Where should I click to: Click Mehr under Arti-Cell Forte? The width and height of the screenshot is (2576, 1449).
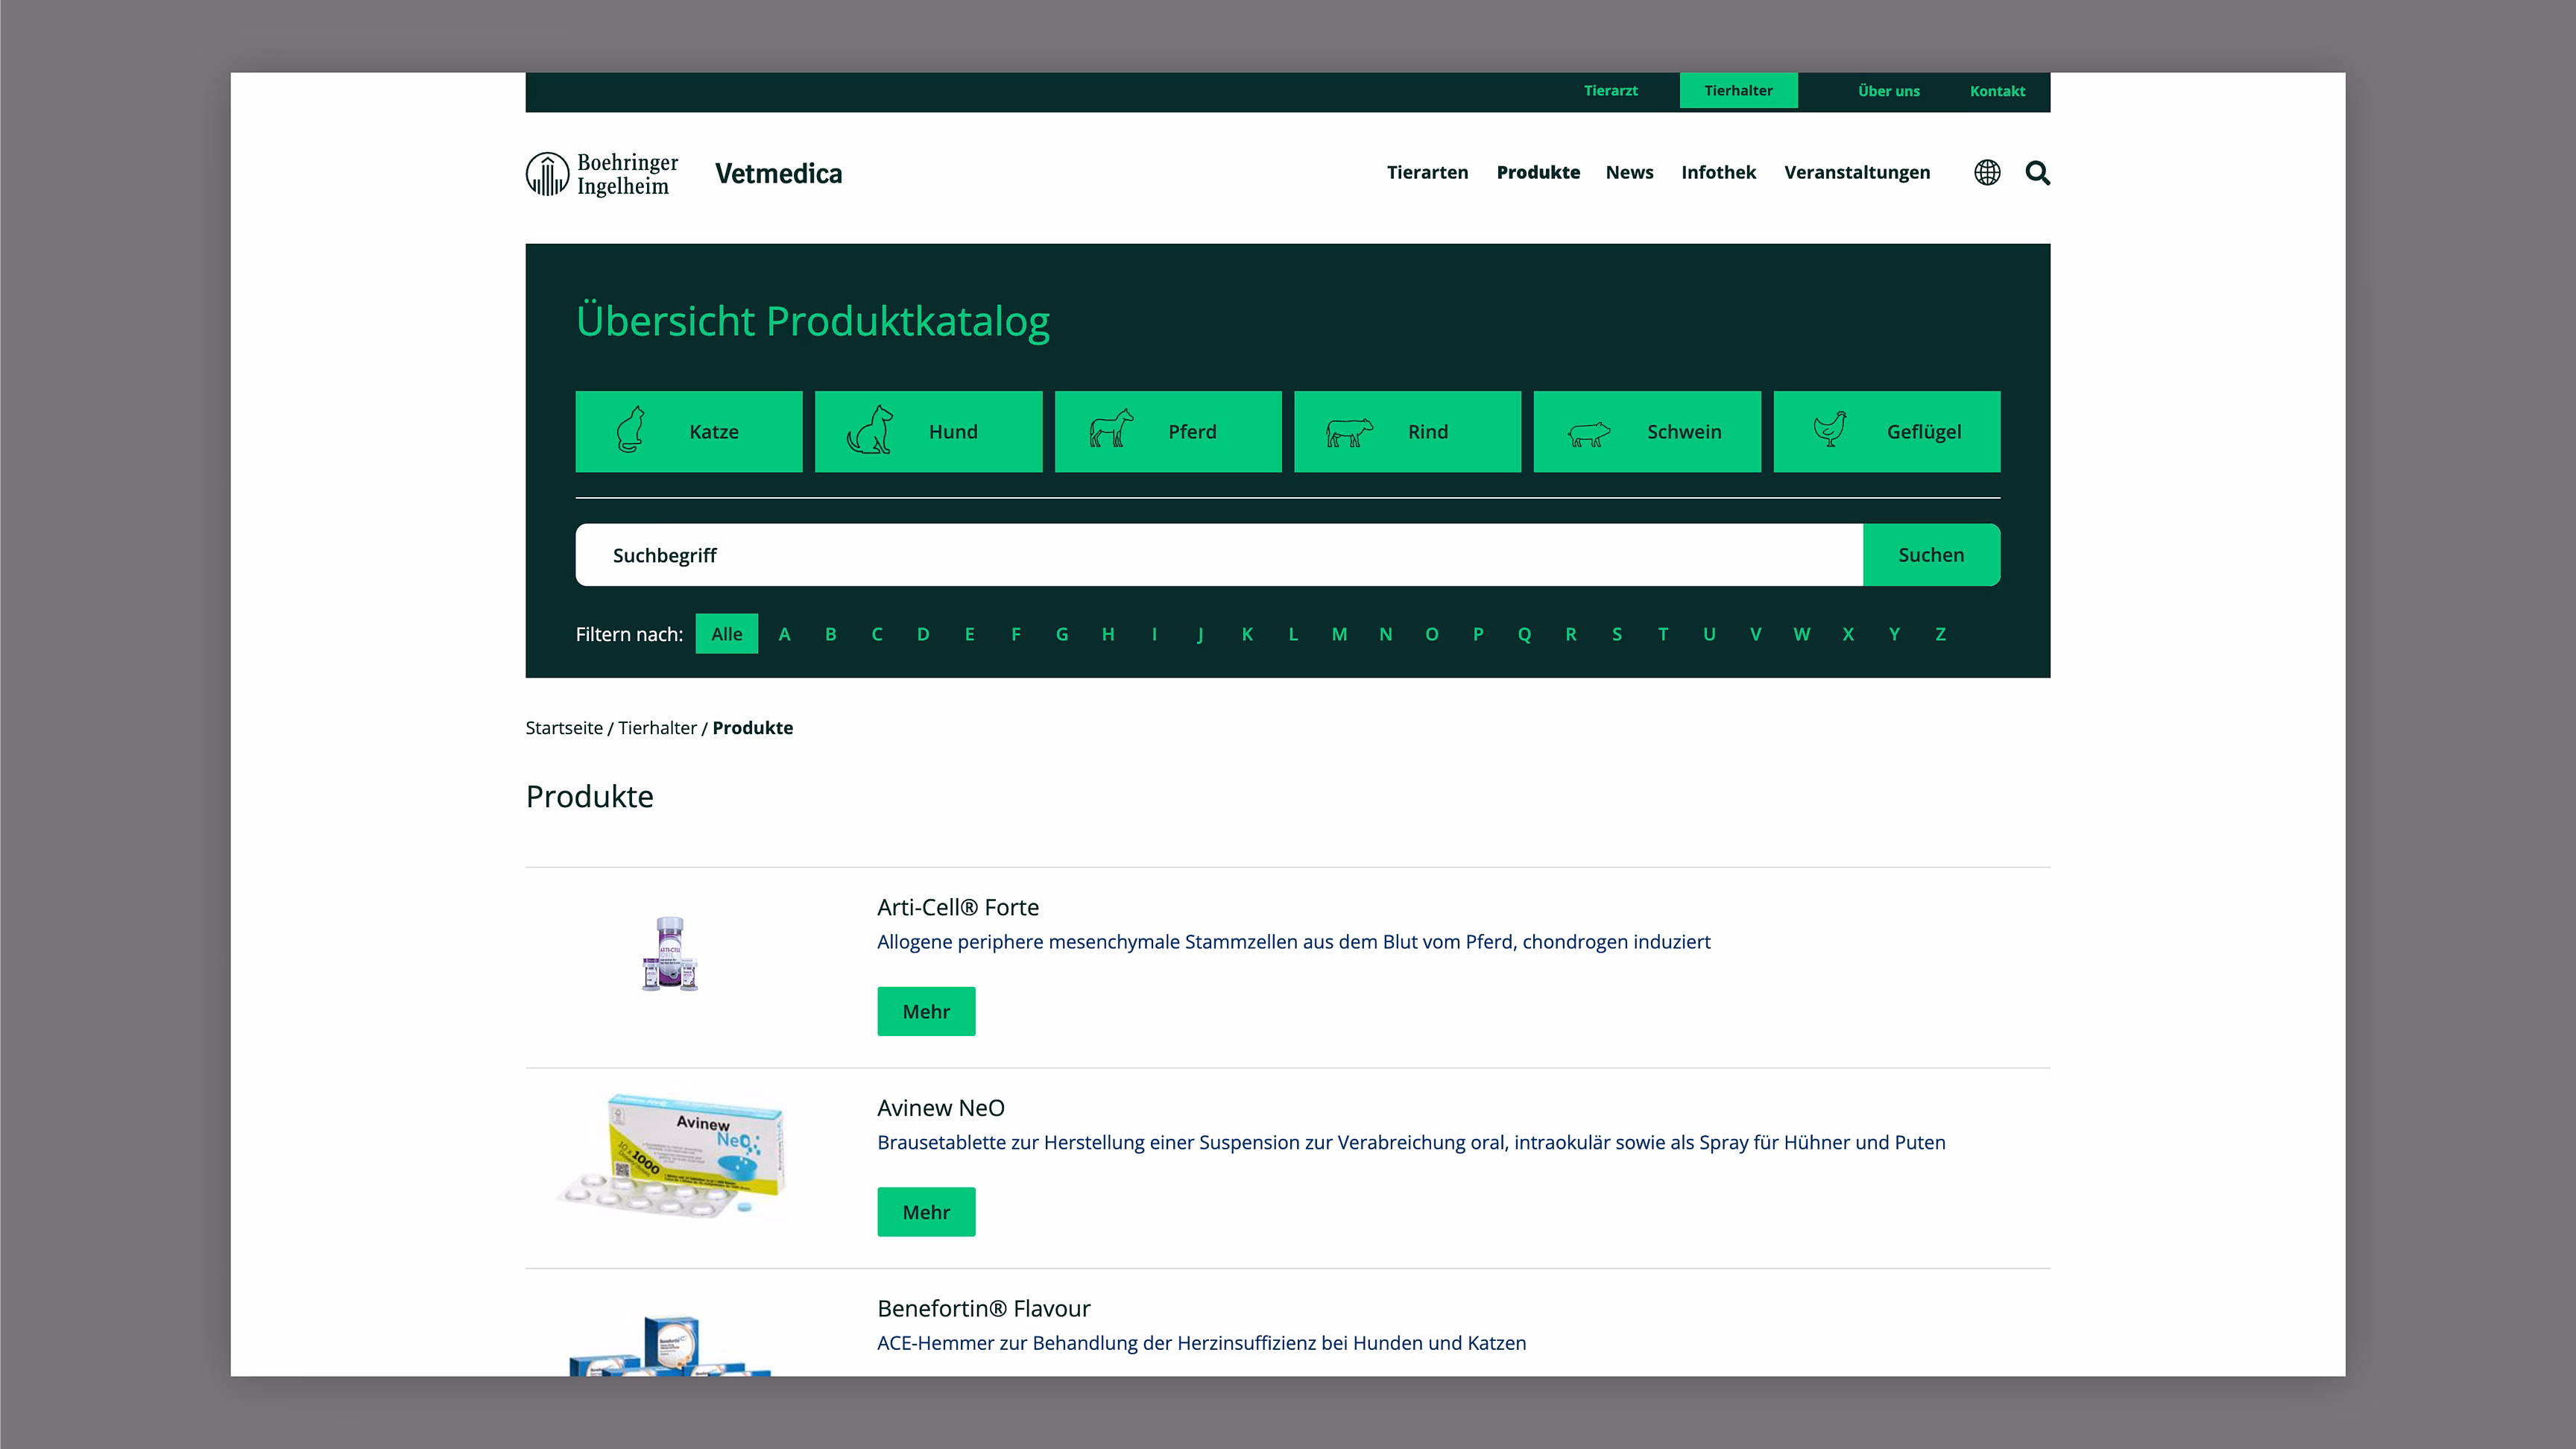coord(926,1012)
